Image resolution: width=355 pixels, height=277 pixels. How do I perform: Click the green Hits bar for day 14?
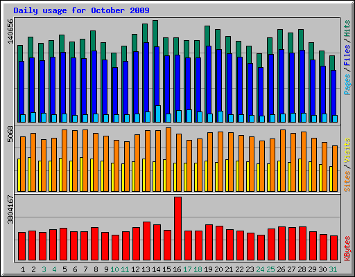(155, 33)
